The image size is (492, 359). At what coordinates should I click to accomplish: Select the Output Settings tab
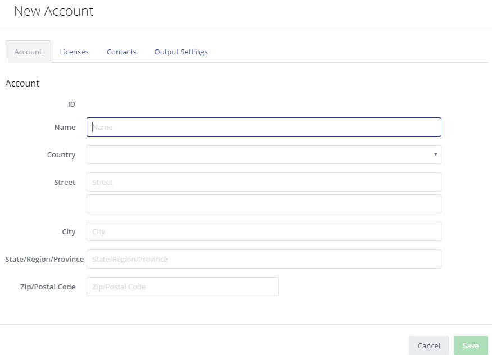(180, 52)
